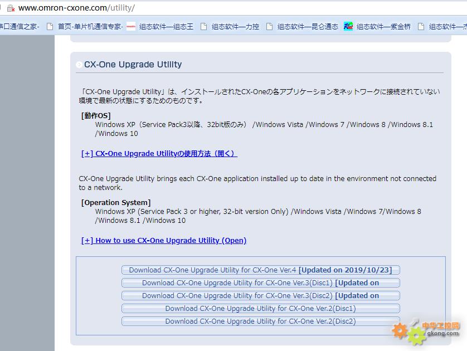Open the 组态软件—紫金桥 bookmark

[377, 27]
